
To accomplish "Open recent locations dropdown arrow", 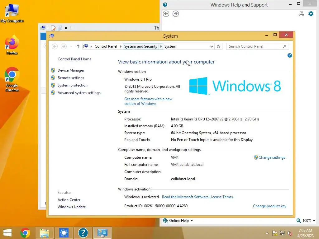I will (x=71, y=47).
